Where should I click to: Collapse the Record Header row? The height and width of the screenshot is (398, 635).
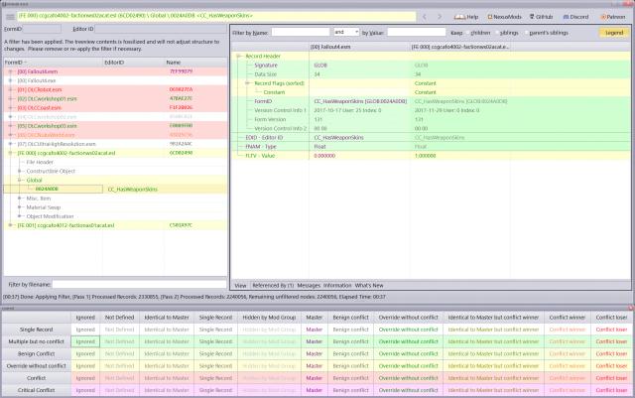(x=239, y=56)
